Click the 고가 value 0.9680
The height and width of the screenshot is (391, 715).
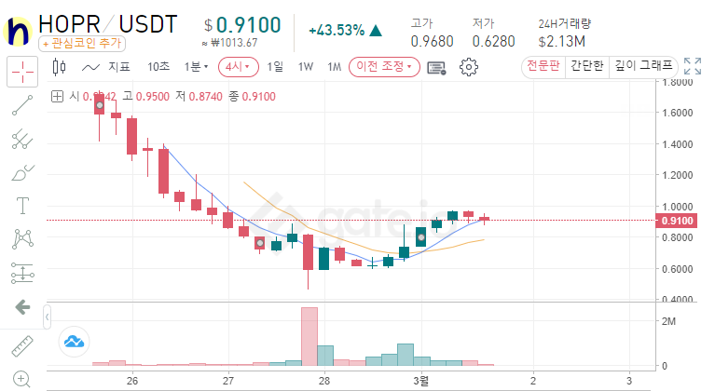[432, 41]
